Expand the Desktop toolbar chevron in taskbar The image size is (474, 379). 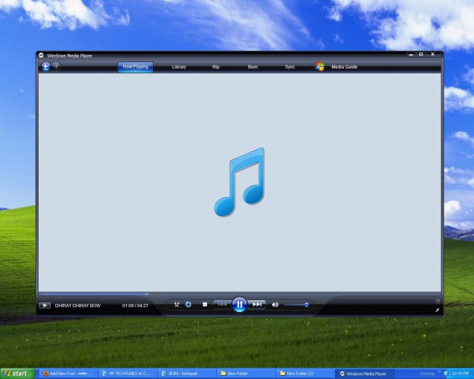[x=439, y=372]
